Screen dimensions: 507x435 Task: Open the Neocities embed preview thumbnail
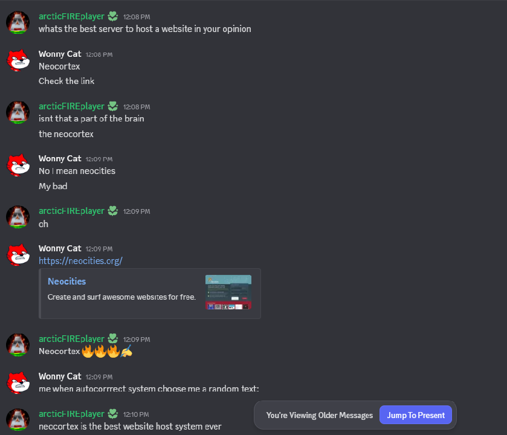[228, 292]
